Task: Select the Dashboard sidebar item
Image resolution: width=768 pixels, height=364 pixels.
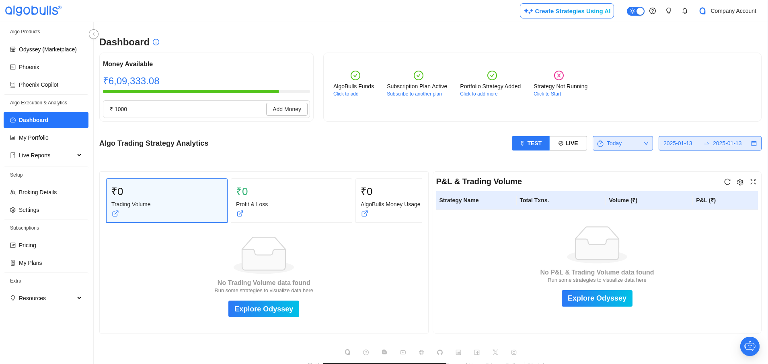Action: click(46, 120)
